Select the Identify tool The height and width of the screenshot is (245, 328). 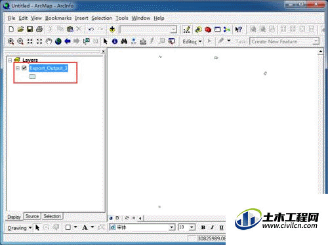[115, 41]
